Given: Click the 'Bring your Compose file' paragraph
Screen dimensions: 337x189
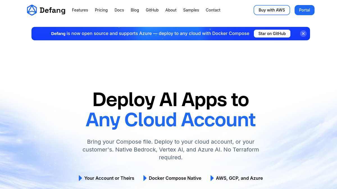Looking at the screenshot, I should point(171,150).
